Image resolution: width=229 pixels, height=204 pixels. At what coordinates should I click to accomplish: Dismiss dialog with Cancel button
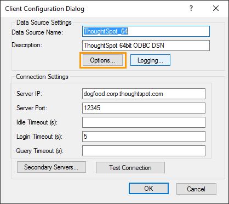click(x=196, y=189)
